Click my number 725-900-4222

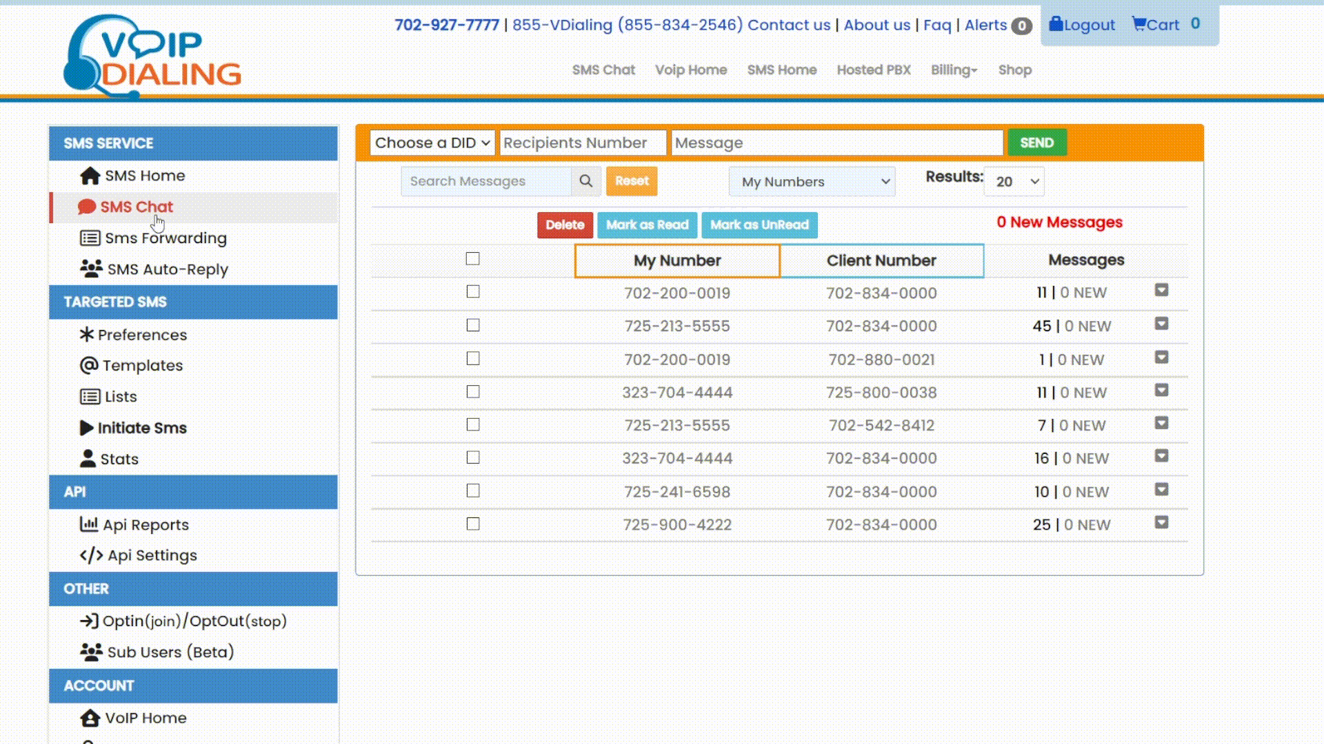(x=677, y=525)
